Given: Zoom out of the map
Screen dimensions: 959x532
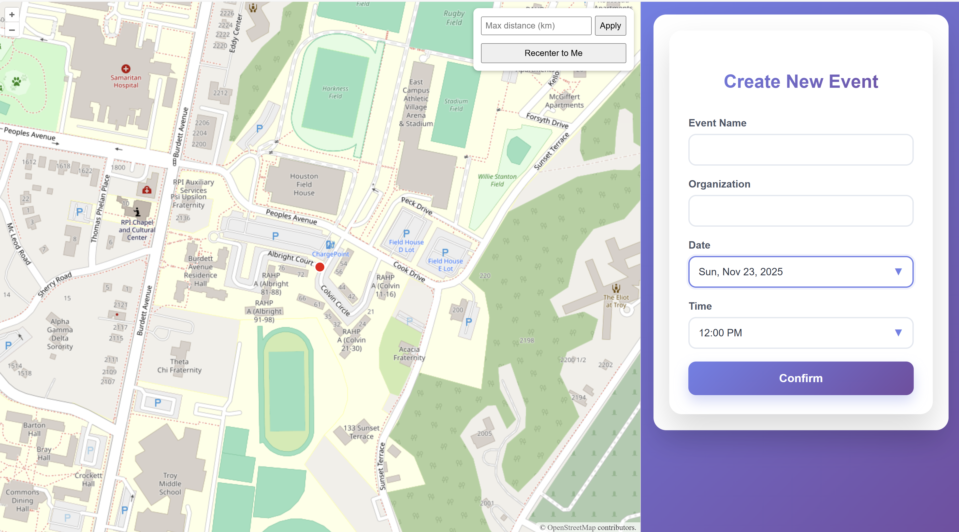Looking at the screenshot, I should tap(11, 30).
